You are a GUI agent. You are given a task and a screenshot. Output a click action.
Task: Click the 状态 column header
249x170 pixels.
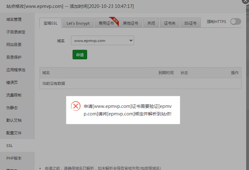[184, 73]
